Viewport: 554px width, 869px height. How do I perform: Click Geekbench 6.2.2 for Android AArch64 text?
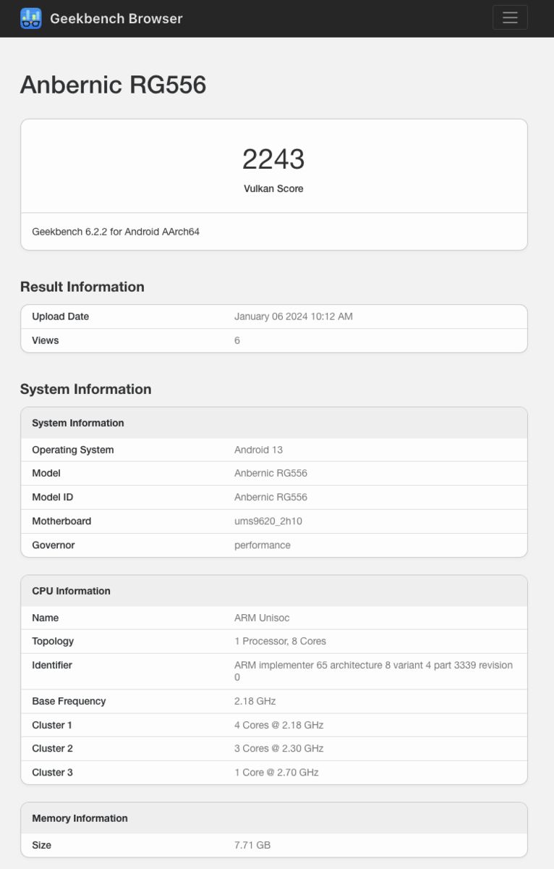116,232
